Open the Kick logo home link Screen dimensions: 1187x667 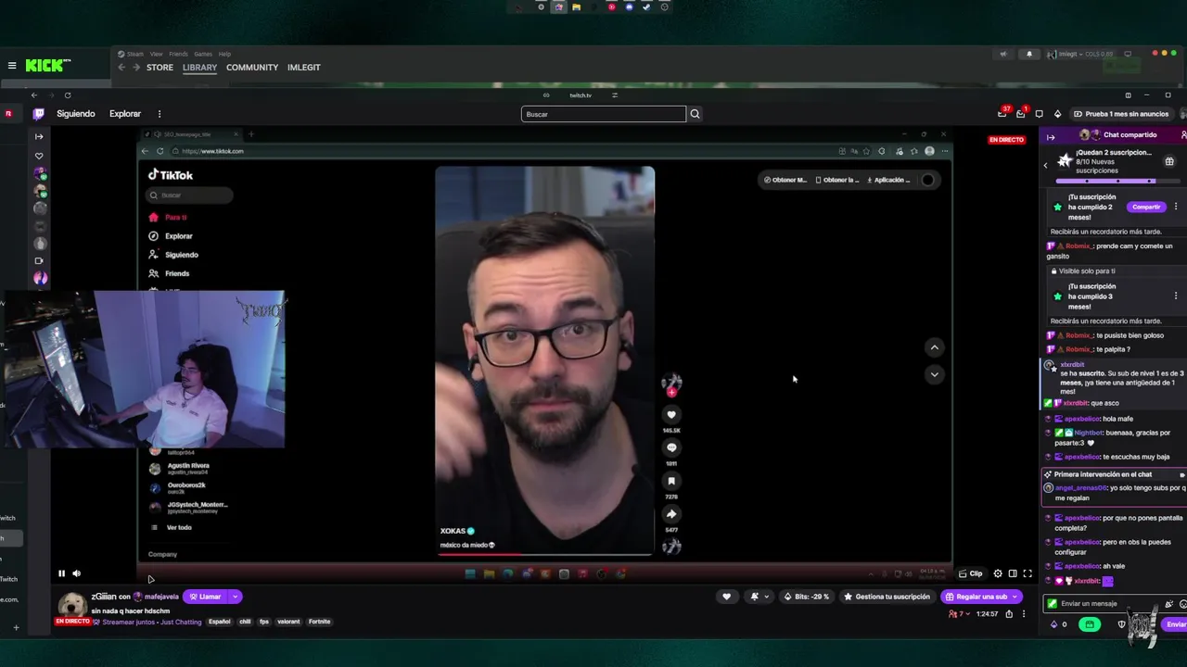click(48, 66)
